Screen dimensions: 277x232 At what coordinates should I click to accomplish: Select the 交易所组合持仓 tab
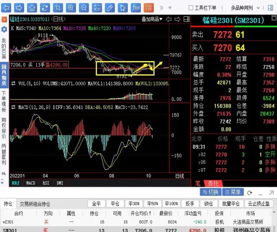click(x=35, y=204)
